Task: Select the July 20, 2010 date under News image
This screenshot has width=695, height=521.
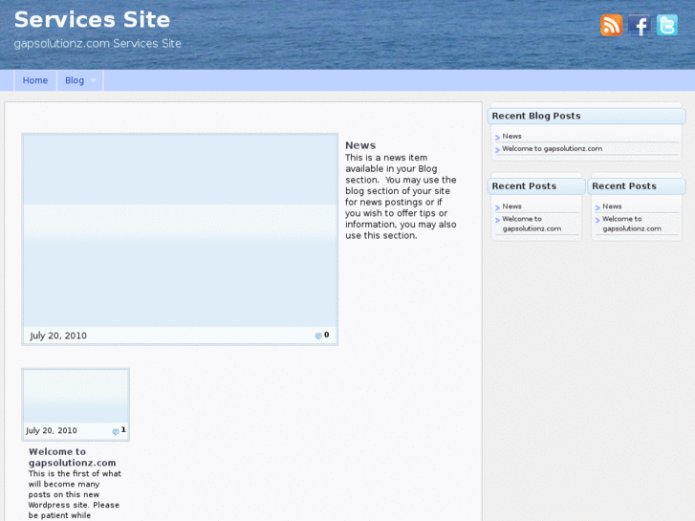Action: tap(58, 336)
